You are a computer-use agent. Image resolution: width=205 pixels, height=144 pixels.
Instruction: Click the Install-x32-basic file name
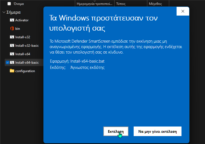coord(27,46)
